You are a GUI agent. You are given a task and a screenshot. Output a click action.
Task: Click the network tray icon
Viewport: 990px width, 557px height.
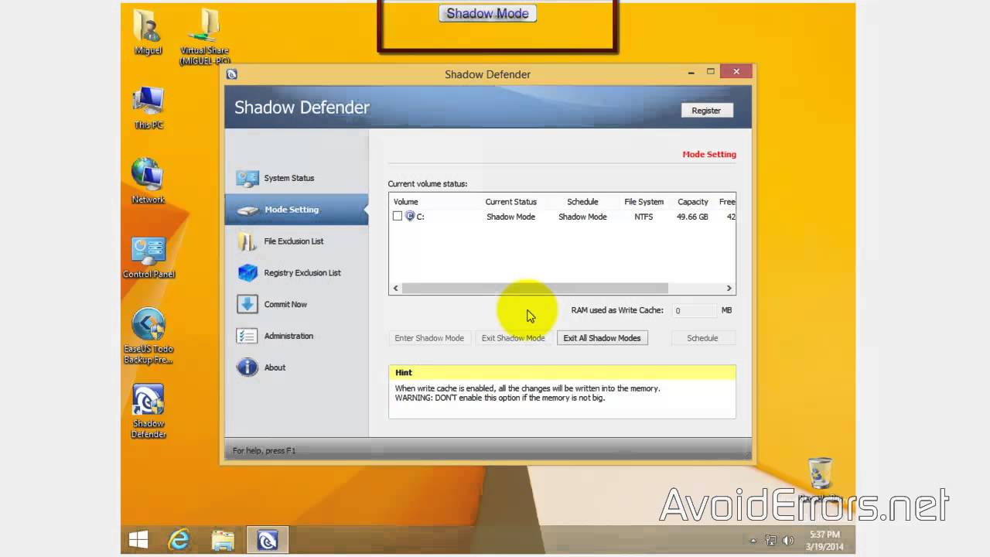[x=771, y=540]
